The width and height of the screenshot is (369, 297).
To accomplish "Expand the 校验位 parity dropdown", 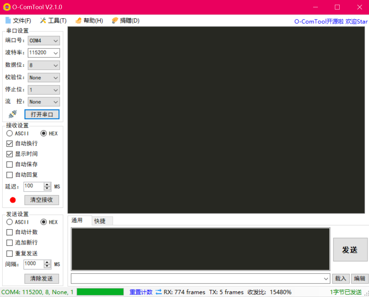I will pos(56,77).
